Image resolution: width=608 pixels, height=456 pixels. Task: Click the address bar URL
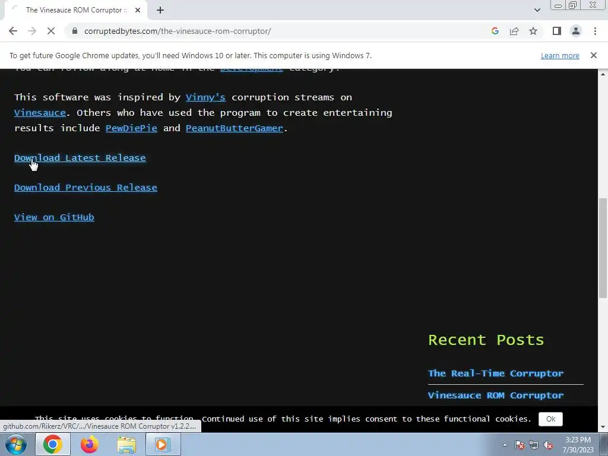(x=178, y=31)
